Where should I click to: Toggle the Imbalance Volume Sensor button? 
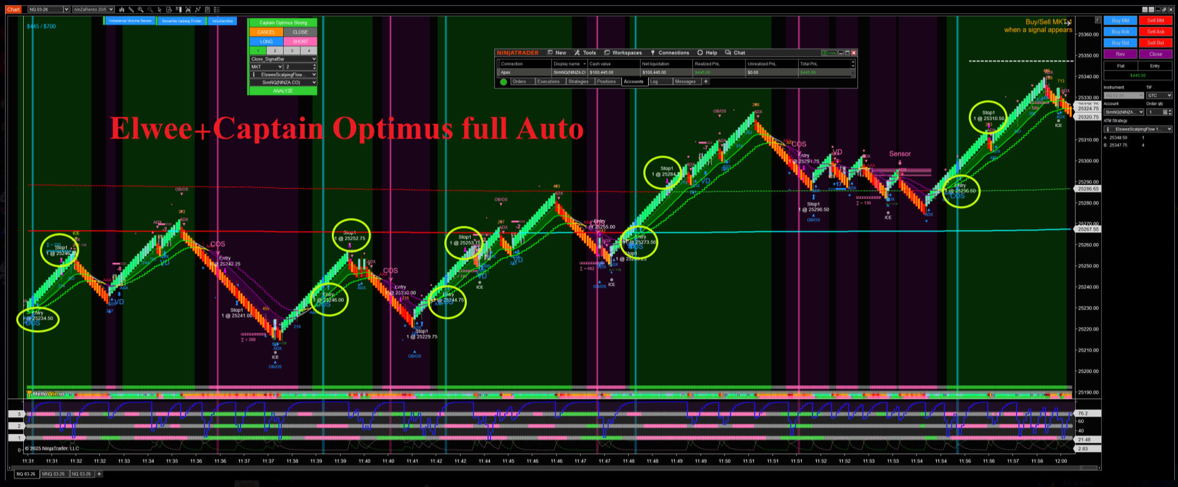coord(129,21)
